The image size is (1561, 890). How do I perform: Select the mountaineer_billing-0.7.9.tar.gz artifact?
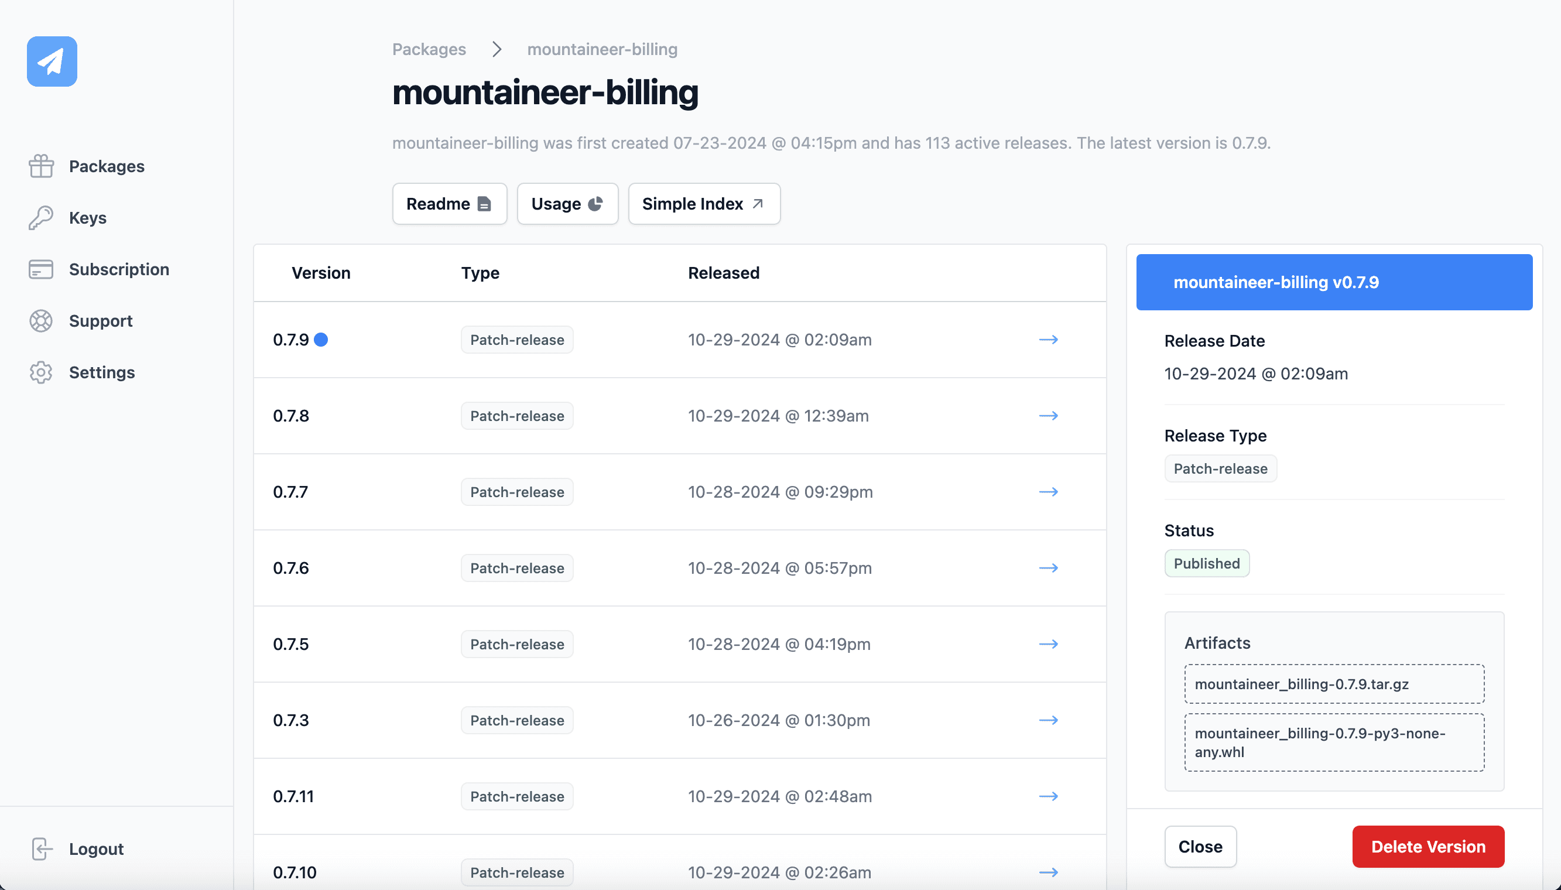pos(1334,683)
